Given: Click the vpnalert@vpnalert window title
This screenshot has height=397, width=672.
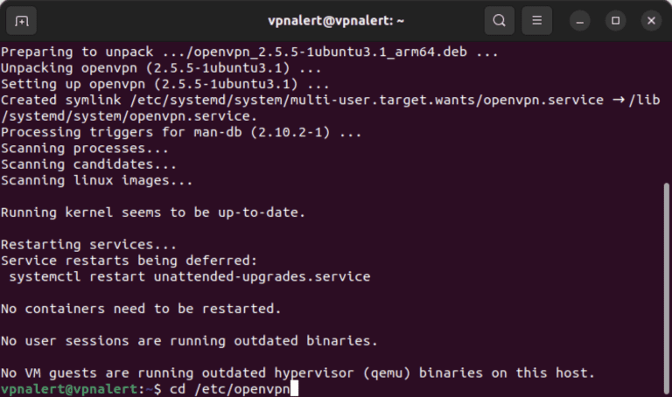Looking at the screenshot, I should coord(335,20).
